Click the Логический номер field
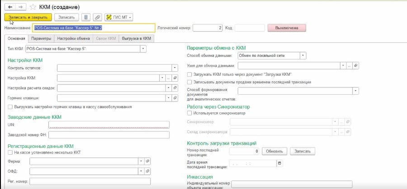Viewport: 407px width, 189px height. (x=208, y=28)
